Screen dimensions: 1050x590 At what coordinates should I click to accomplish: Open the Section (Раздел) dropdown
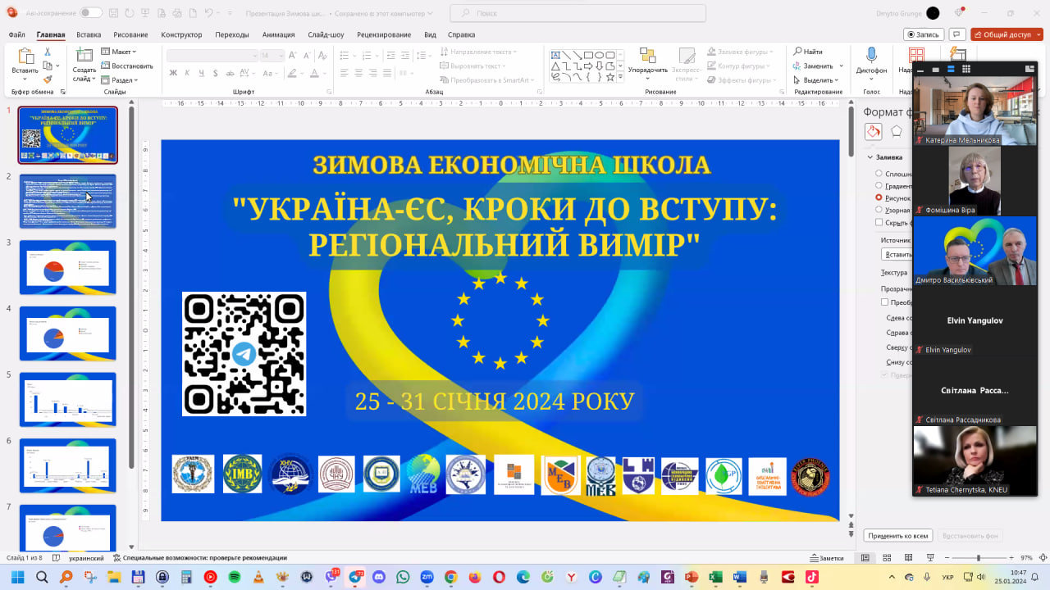pyautogui.click(x=120, y=80)
